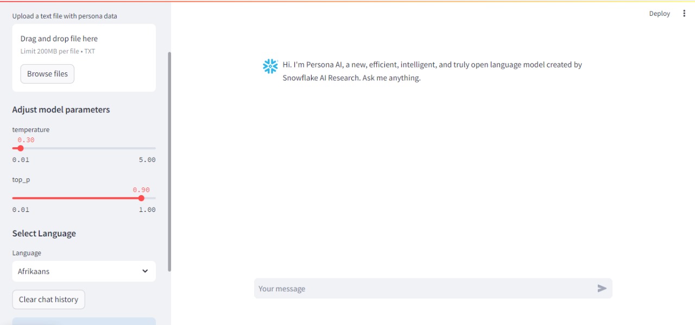The width and height of the screenshot is (695, 325).
Task: Click the Adjust model parameters heading
Action: coord(61,110)
